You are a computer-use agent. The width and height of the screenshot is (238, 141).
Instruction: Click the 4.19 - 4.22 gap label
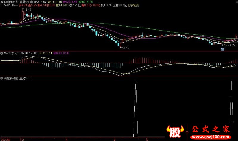click(228, 45)
